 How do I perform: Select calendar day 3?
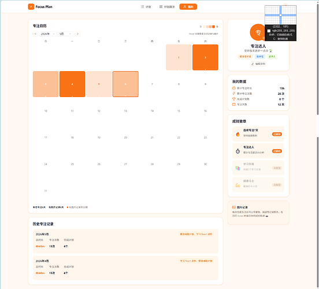pyautogui.click(x=46, y=84)
